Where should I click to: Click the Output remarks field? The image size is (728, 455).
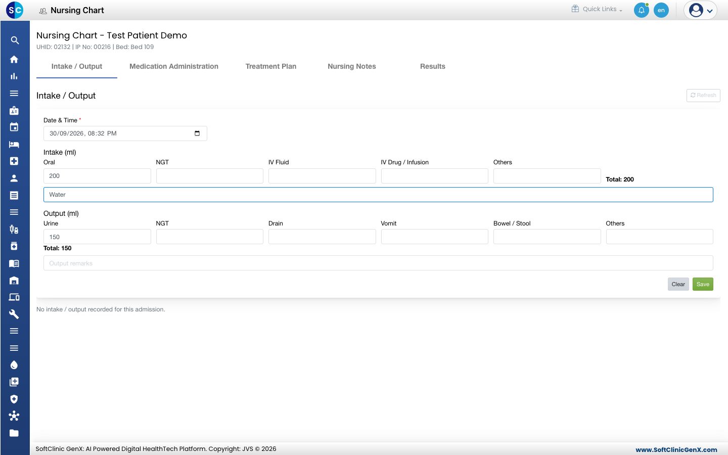(x=378, y=263)
